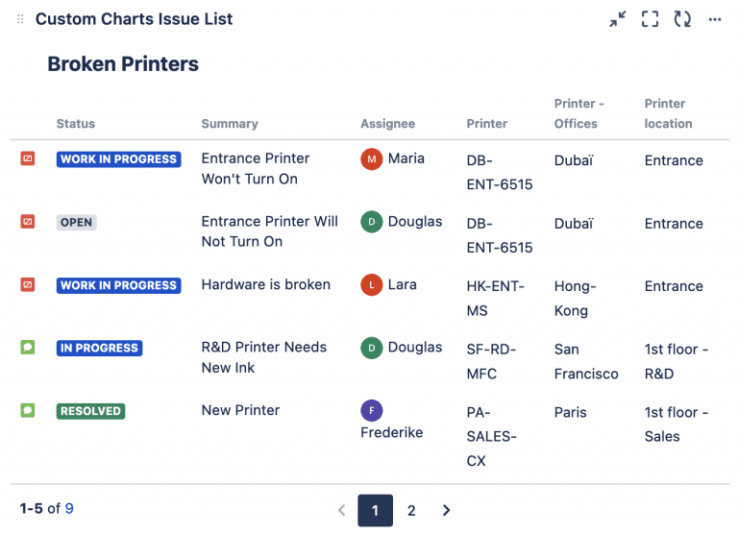Screen dimensions: 738x534
Task: Expand the gadget to full screen
Action: pyautogui.click(x=651, y=19)
